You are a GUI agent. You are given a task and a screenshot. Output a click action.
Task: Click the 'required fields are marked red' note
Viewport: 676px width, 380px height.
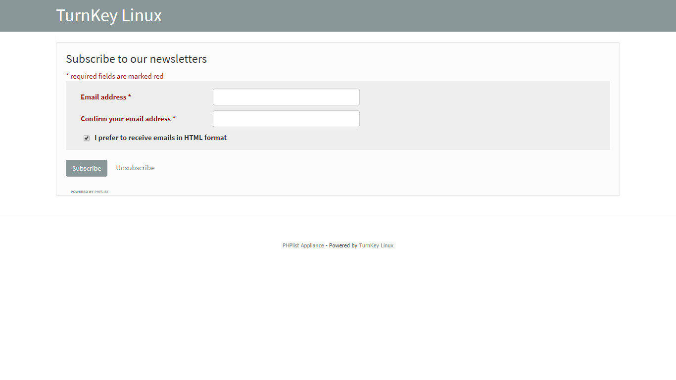[x=117, y=76]
